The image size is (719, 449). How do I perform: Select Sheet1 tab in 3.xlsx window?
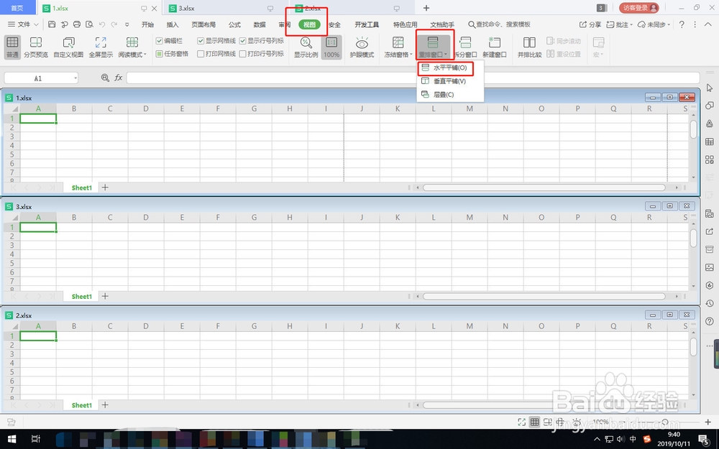(82, 297)
